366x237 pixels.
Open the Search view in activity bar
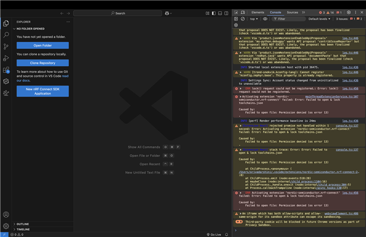[6, 35]
